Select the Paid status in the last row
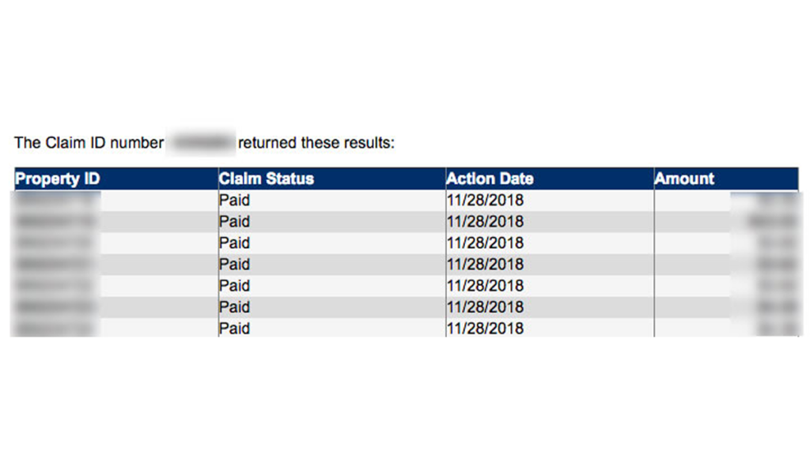Image resolution: width=810 pixels, height=455 pixels. click(x=234, y=328)
